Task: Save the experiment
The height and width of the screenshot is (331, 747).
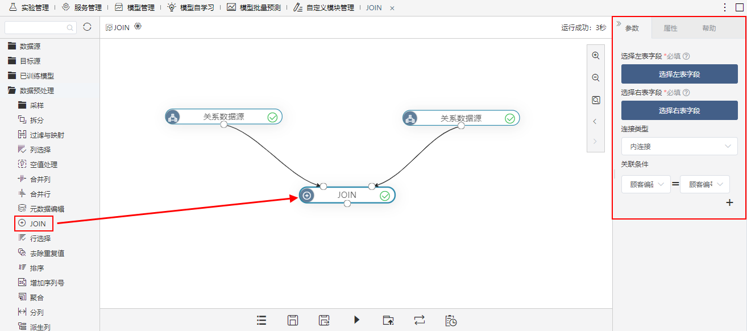Action: [x=293, y=320]
